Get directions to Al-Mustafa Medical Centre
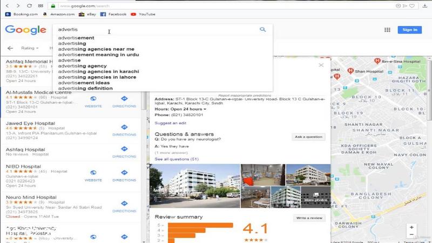The image size is (432, 243). click(124, 102)
